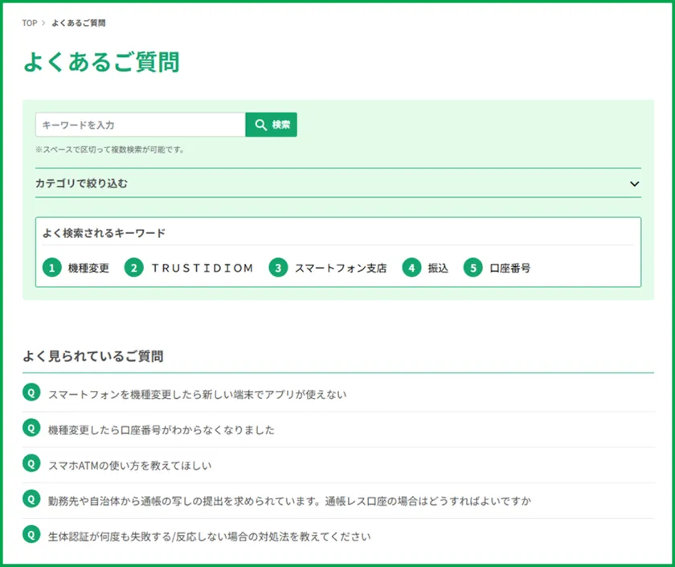Click the よくあるご質問 breadcrumb item
This screenshot has width=675, height=567.
tap(79, 23)
